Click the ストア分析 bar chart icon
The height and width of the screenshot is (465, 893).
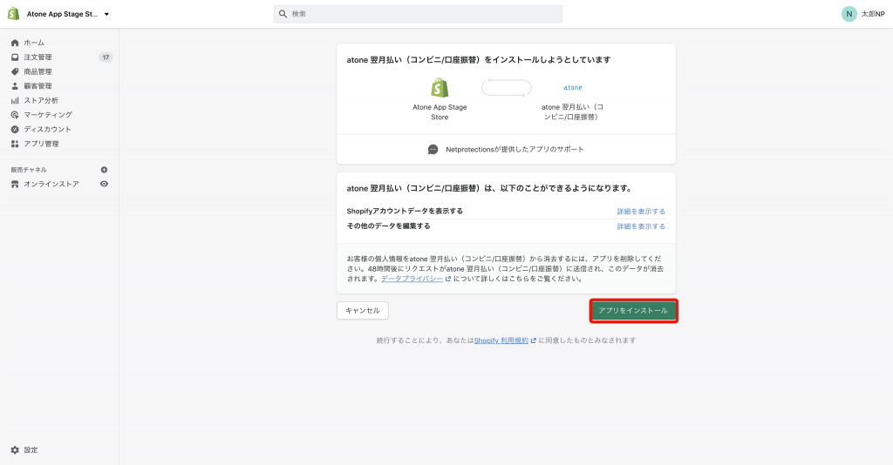pyautogui.click(x=15, y=100)
